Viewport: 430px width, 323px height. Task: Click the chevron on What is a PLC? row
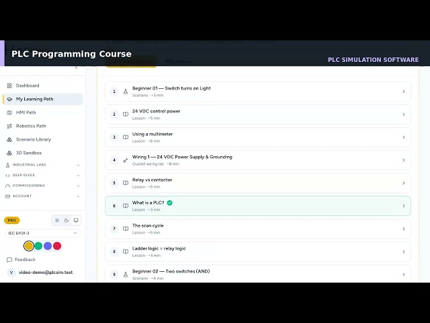[404, 206]
